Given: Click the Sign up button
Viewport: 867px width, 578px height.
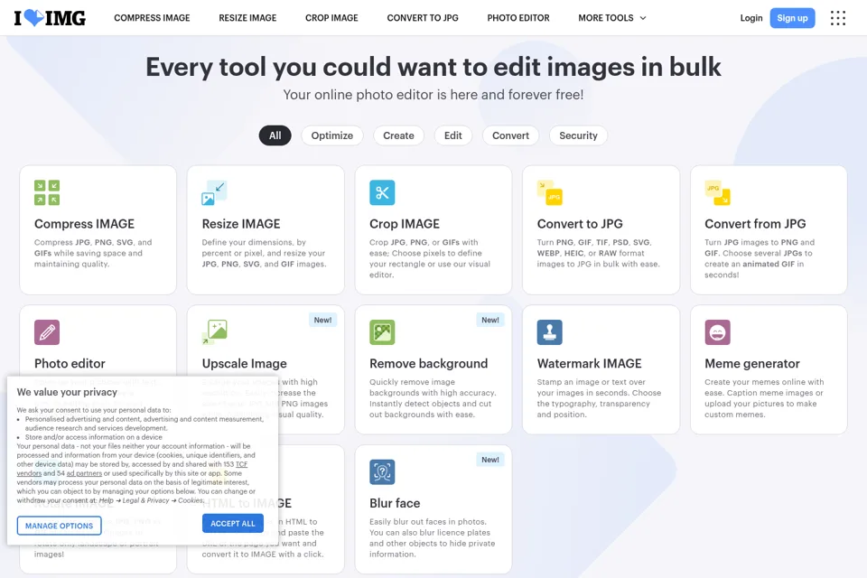Looking at the screenshot, I should pyautogui.click(x=792, y=18).
